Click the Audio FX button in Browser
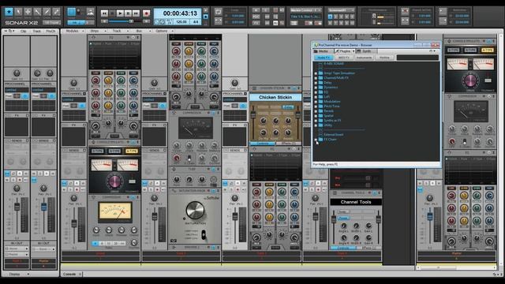 (324, 58)
